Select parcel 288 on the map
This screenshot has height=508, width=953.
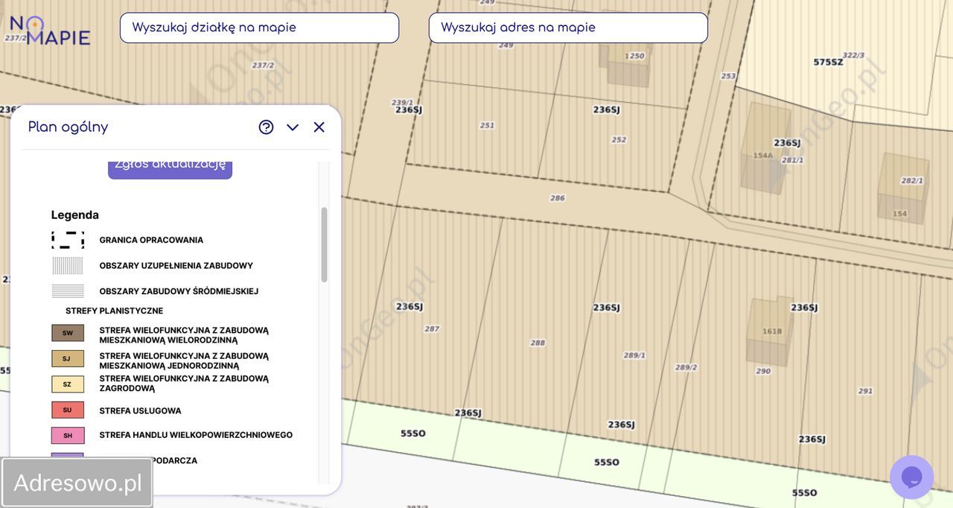(538, 343)
